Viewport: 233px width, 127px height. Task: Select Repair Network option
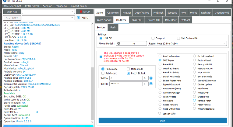pos(160,104)
